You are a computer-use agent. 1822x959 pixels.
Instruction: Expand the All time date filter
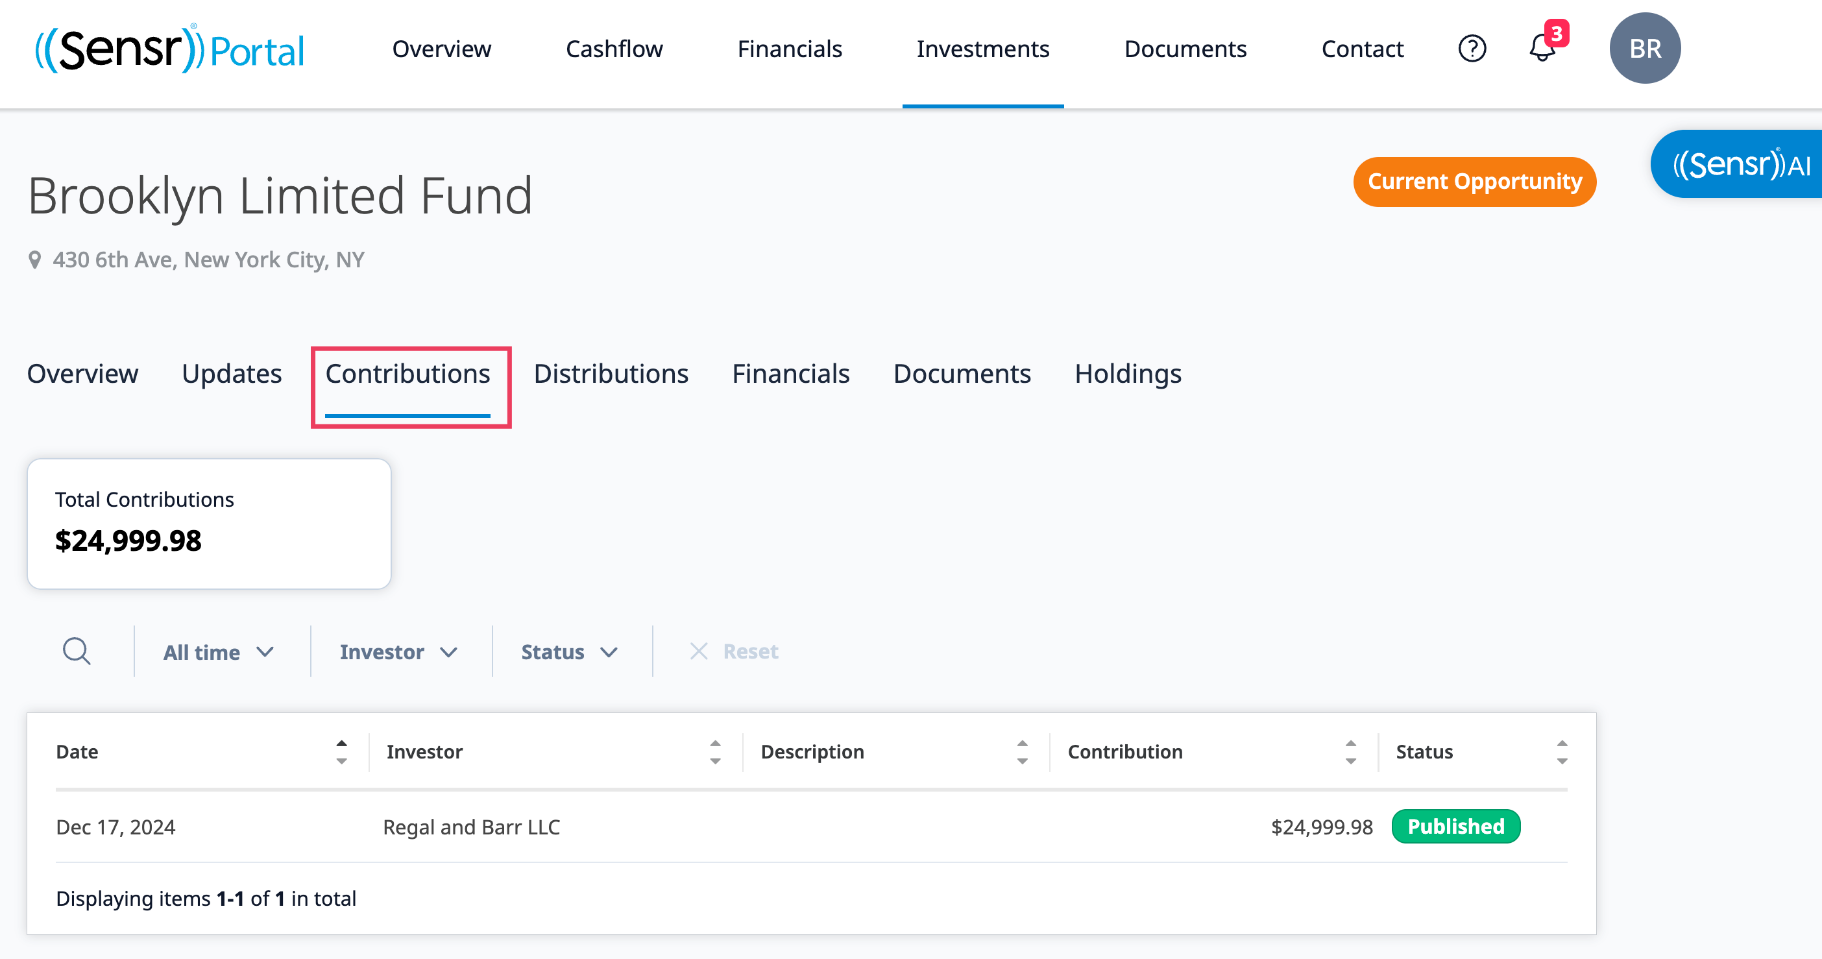(x=219, y=651)
